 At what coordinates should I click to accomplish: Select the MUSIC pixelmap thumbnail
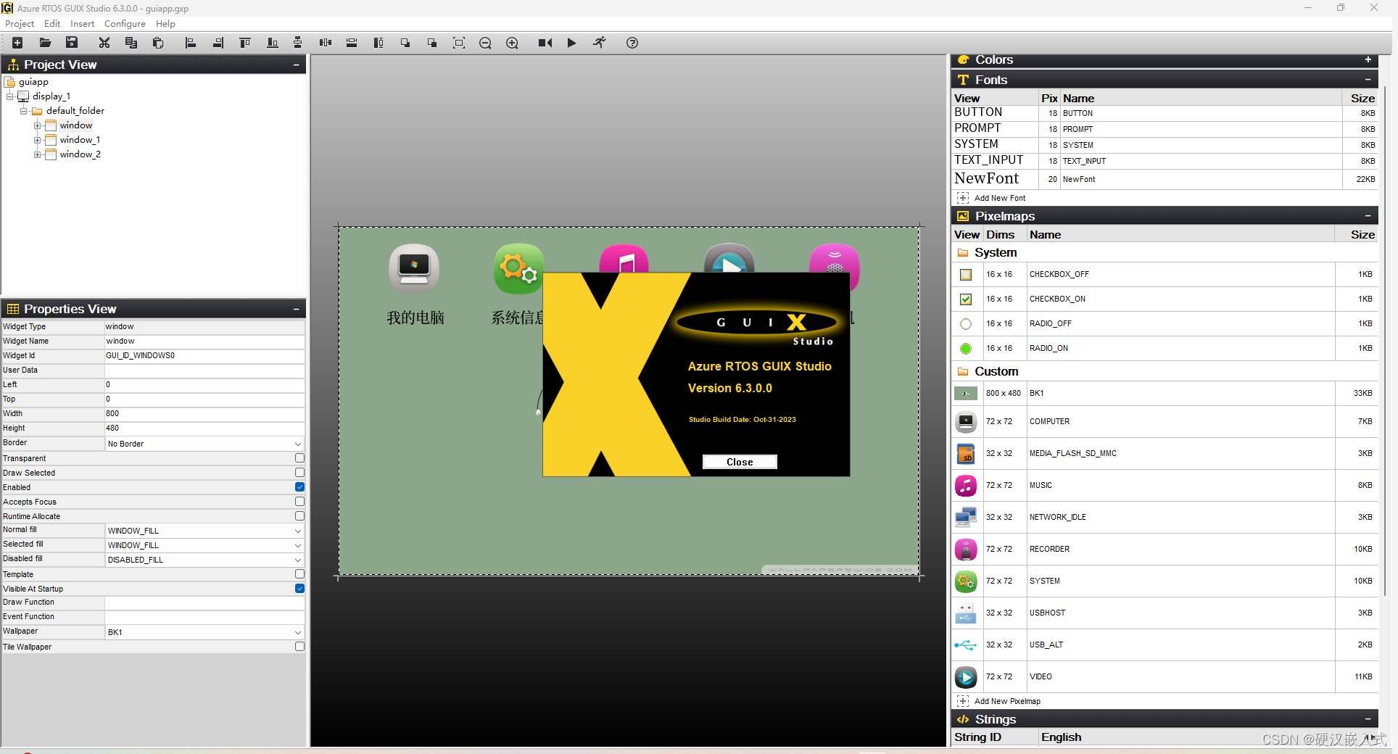pyautogui.click(x=966, y=485)
